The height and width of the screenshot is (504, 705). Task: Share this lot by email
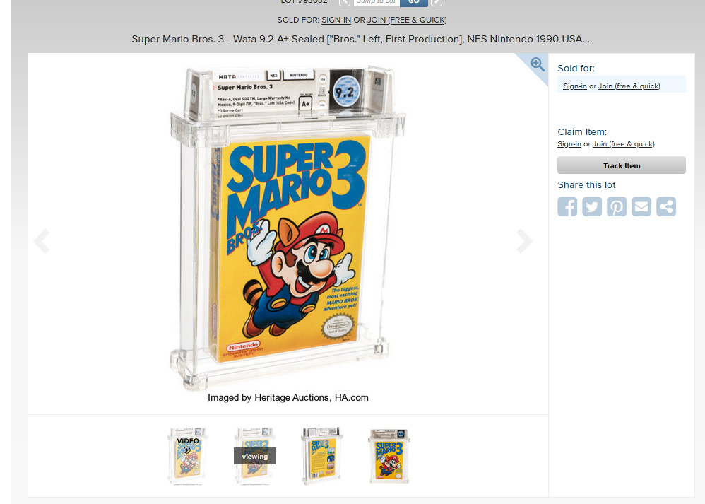point(641,206)
